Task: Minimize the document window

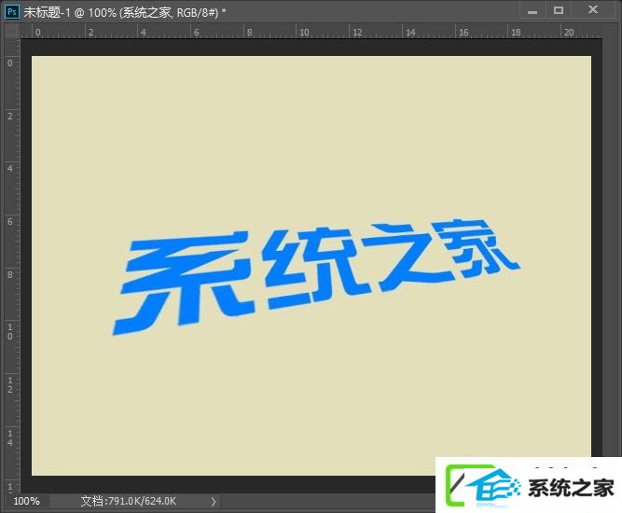Action: [x=532, y=11]
